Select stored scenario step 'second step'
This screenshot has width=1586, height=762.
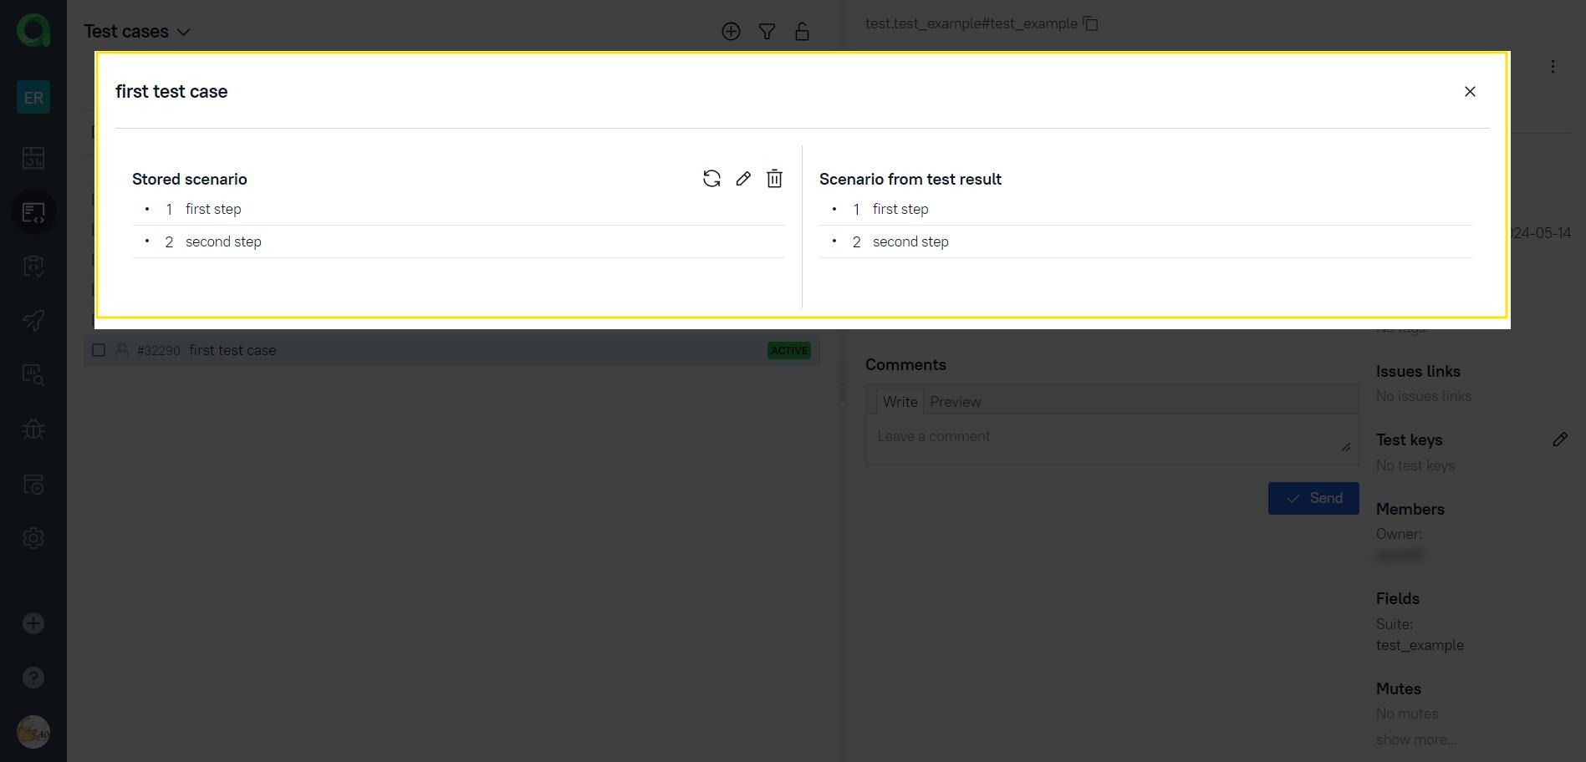click(458, 241)
